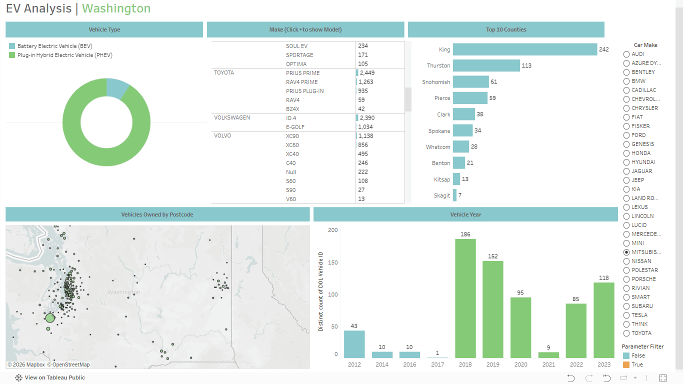
Task: Click the Thurston county bar
Action: [x=486, y=65]
